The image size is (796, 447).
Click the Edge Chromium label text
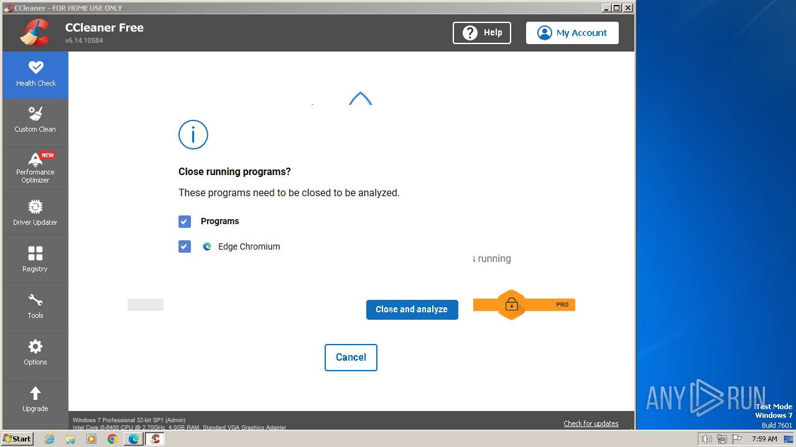click(249, 246)
